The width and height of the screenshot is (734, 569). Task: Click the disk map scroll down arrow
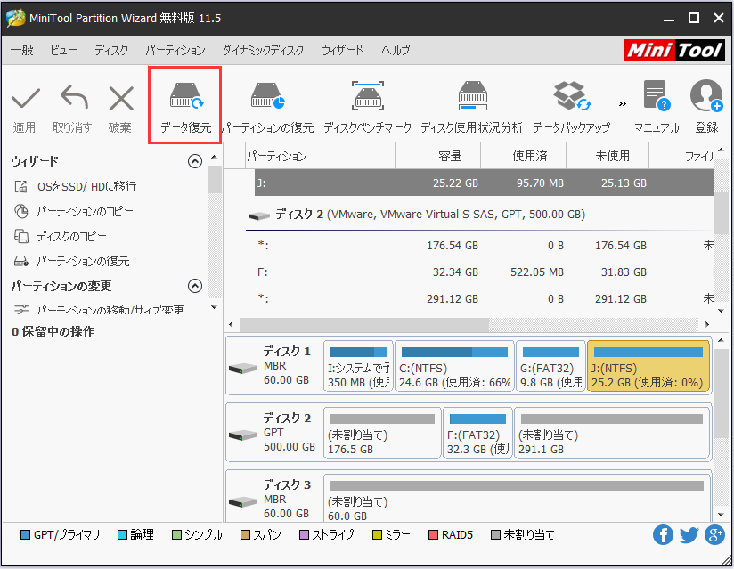721,516
